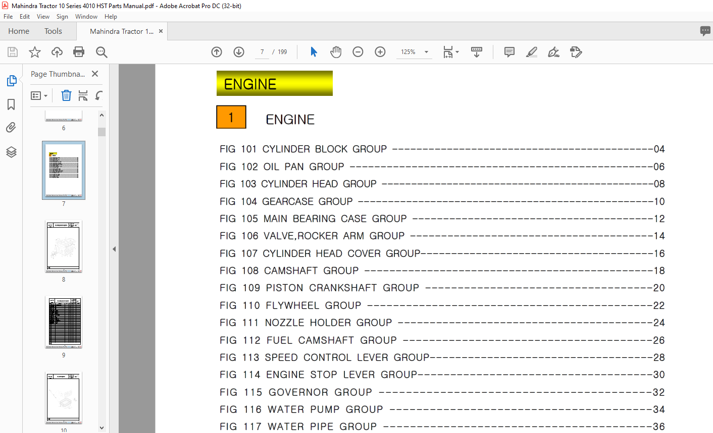
Task: Open the View menu
Action: (x=43, y=17)
